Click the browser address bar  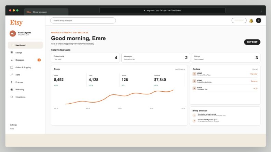[x=162, y=10]
